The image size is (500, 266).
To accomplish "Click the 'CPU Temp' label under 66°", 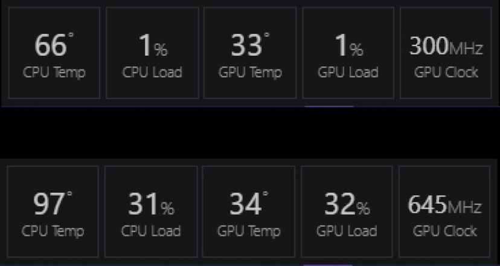I will pyautogui.click(x=54, y=73).
